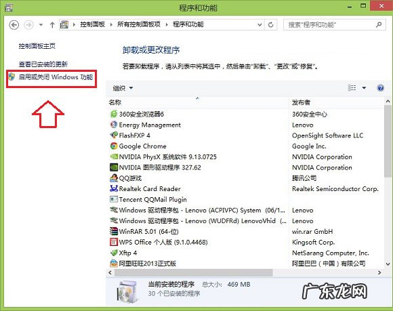Select WPS Office 个人版 program name
This screenshot has height=311, width=393.
tap(163, 242)
